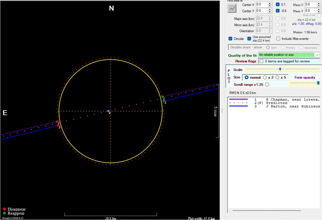Select the x 2 plot size
Screen dimensions: 322x220
(265, 78)
